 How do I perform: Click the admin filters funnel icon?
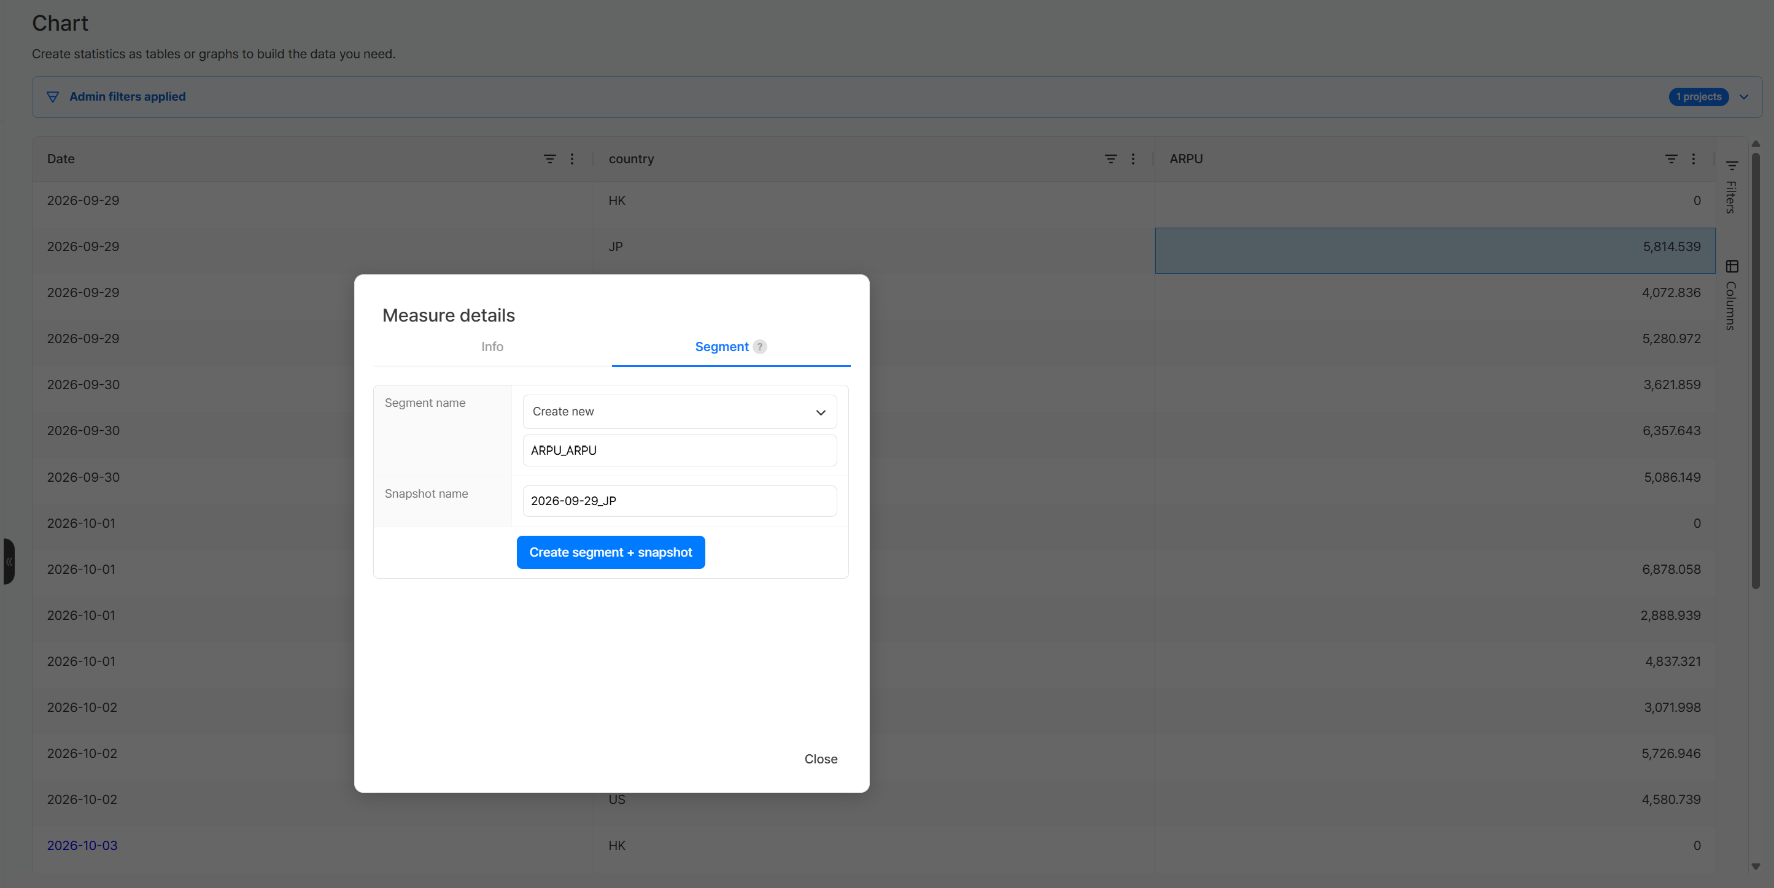pyautogui.click(x=52, y=97)
